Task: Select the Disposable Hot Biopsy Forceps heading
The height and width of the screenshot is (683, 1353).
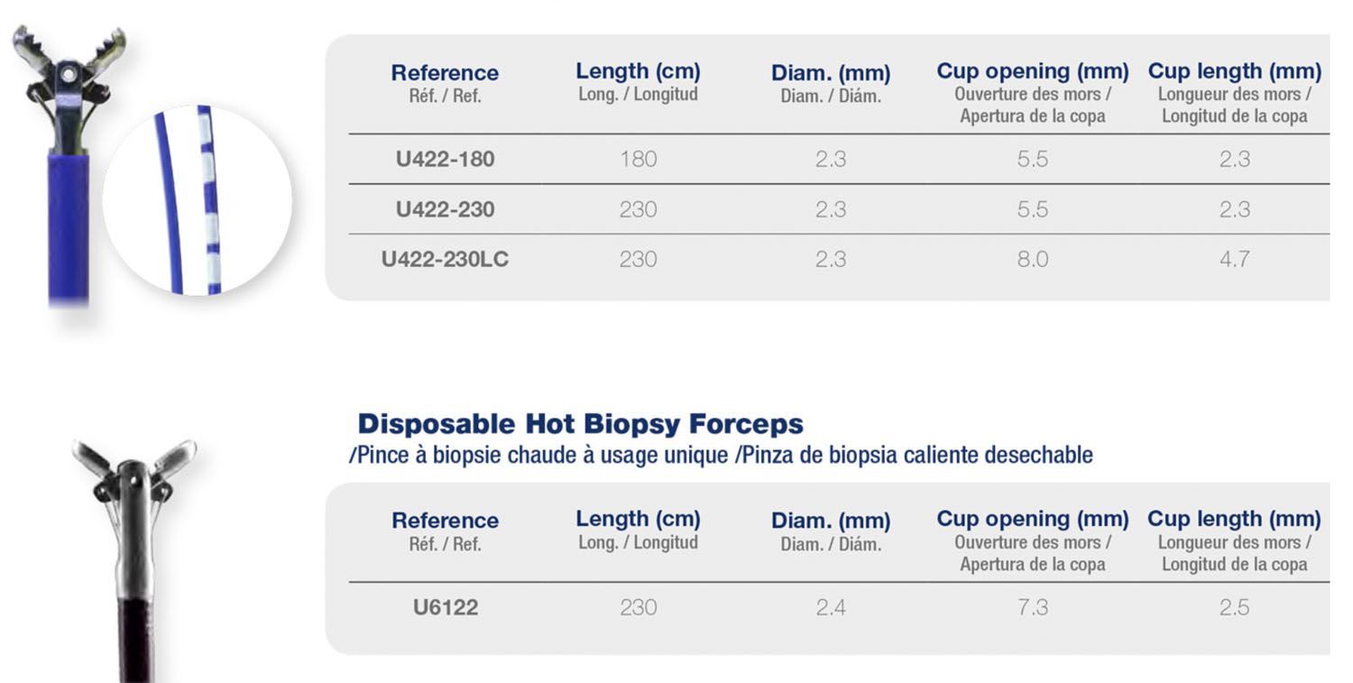Action: pyautogui.click(x=580, y=424)
